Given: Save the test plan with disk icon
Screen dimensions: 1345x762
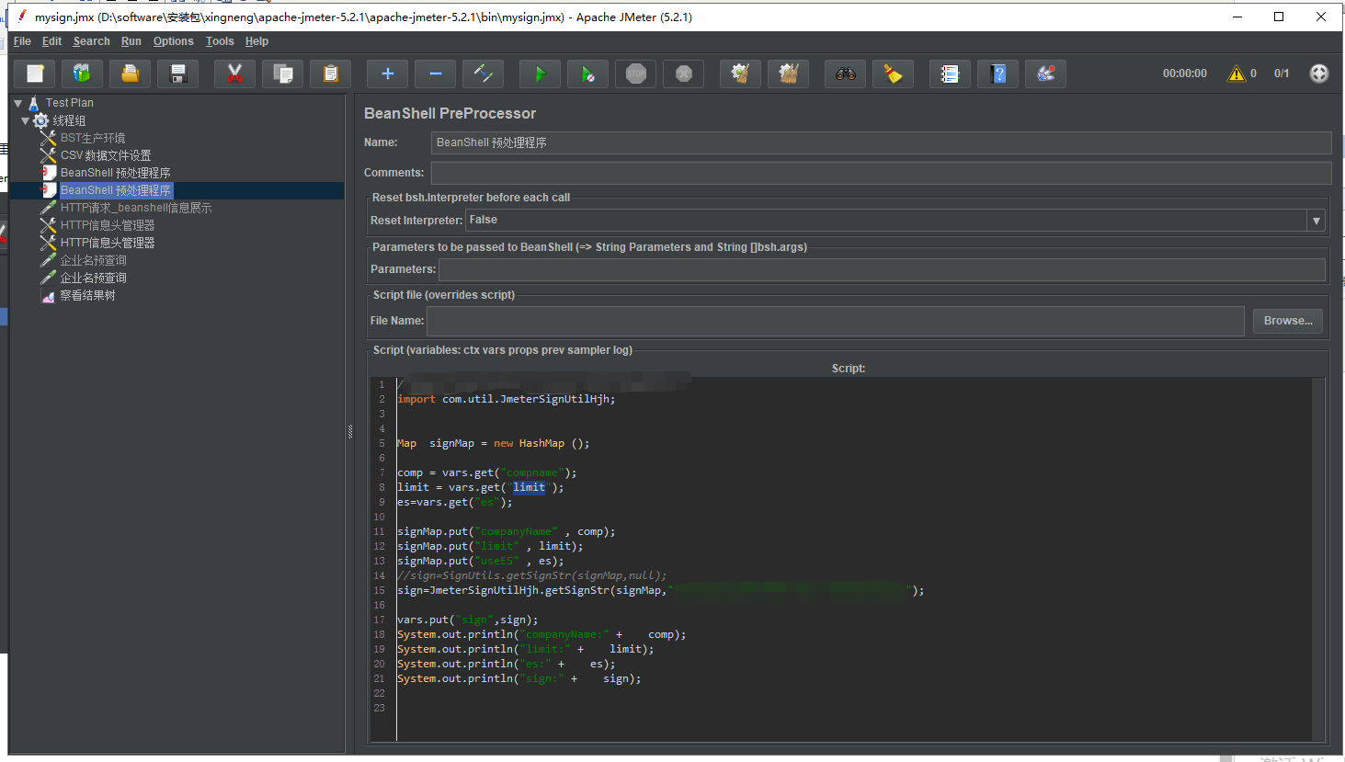Looking at the screenshot, I should click(178, 74).
